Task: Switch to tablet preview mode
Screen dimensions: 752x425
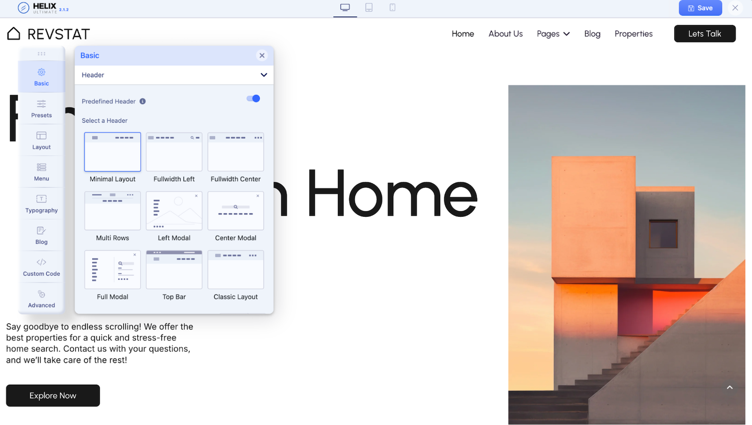Action: [369, 8]
